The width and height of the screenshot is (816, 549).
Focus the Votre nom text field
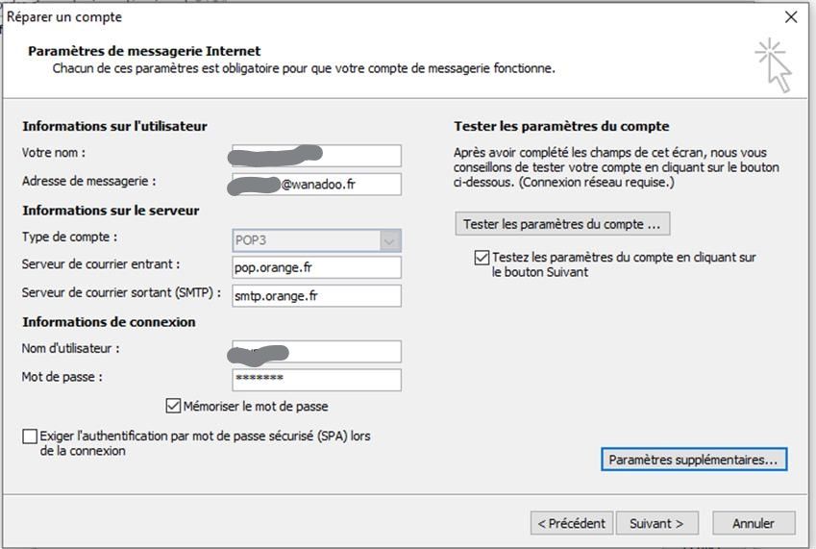pos(316,156)
